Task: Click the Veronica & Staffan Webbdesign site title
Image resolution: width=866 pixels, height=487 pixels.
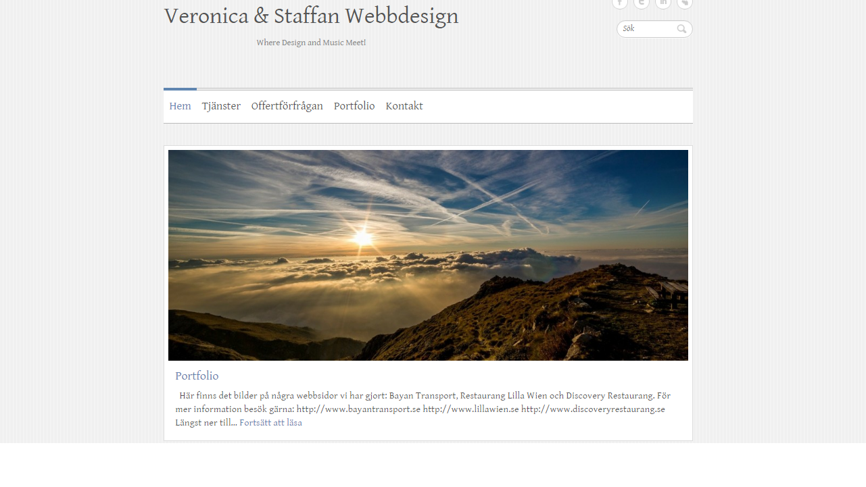Action: 312,16
